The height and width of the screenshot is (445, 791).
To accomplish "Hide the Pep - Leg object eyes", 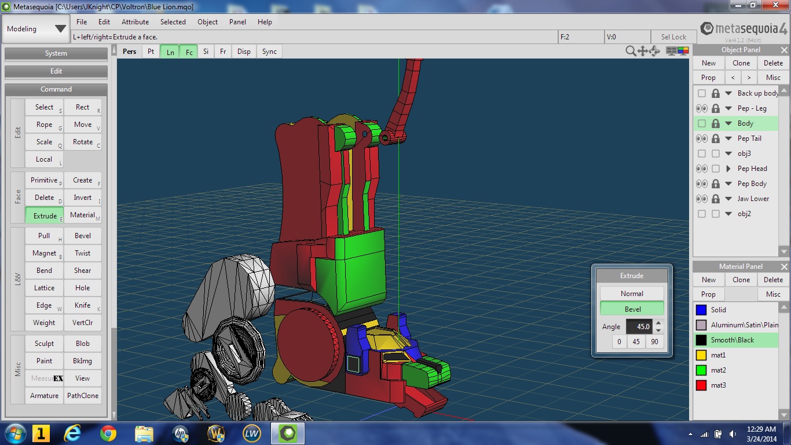I will click(x=702, y=108).
